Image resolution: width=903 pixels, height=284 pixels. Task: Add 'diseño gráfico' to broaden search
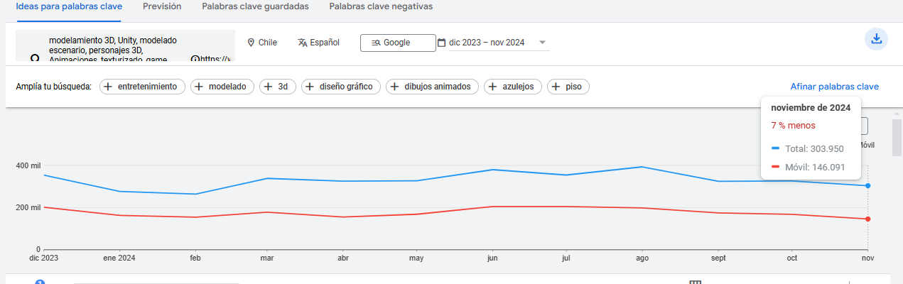coord(341,87)
